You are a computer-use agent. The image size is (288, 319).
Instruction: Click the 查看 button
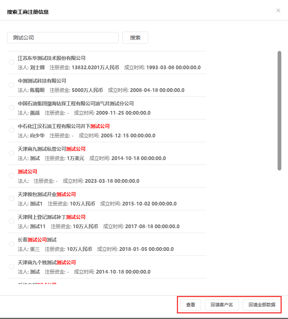click(191, 304)
